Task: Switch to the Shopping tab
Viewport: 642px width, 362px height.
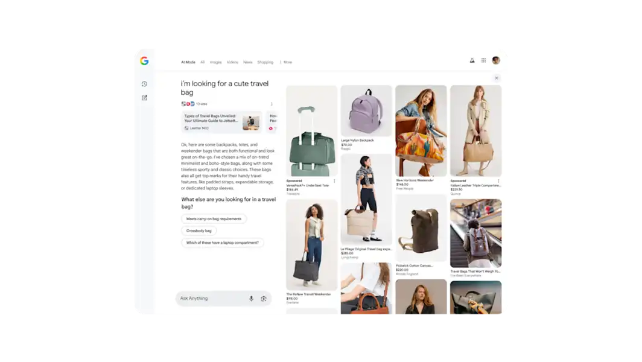Action: 265,62
